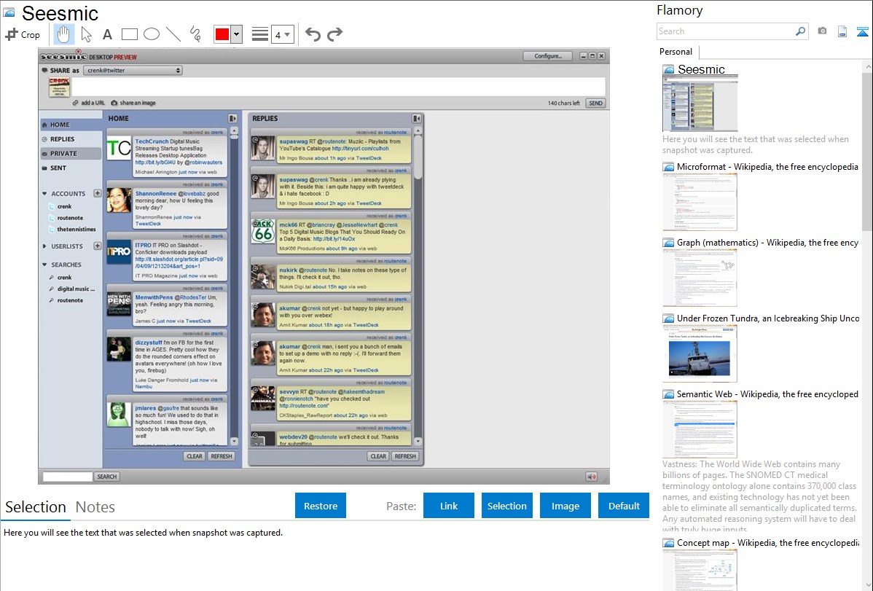
Task: Undo the last annotation
Action: (x=313, y=34)
